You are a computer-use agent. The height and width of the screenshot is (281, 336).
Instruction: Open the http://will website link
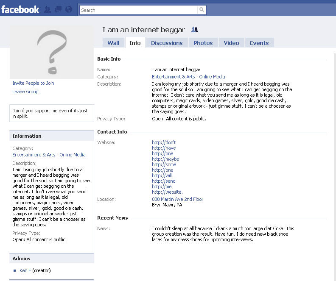(162, 175)
